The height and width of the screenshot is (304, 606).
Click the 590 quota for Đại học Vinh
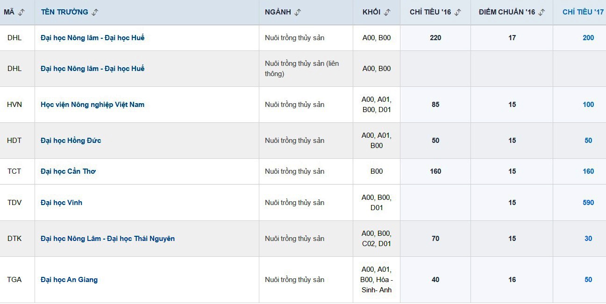[x=588, y=203]
